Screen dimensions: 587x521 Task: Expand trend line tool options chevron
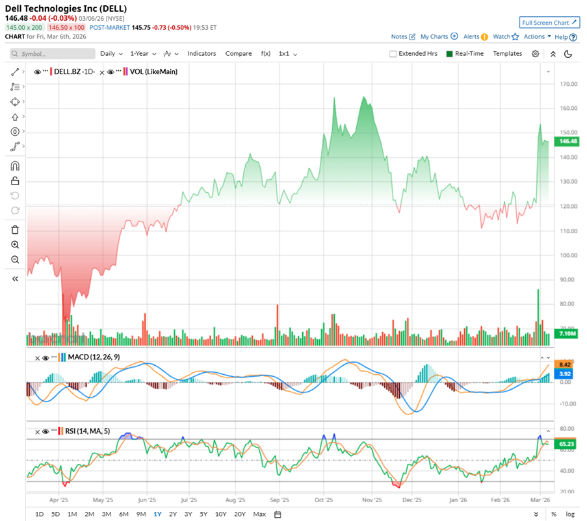[23, 72]
